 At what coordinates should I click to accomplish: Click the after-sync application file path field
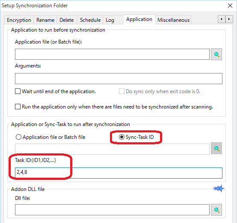point(112,149)
